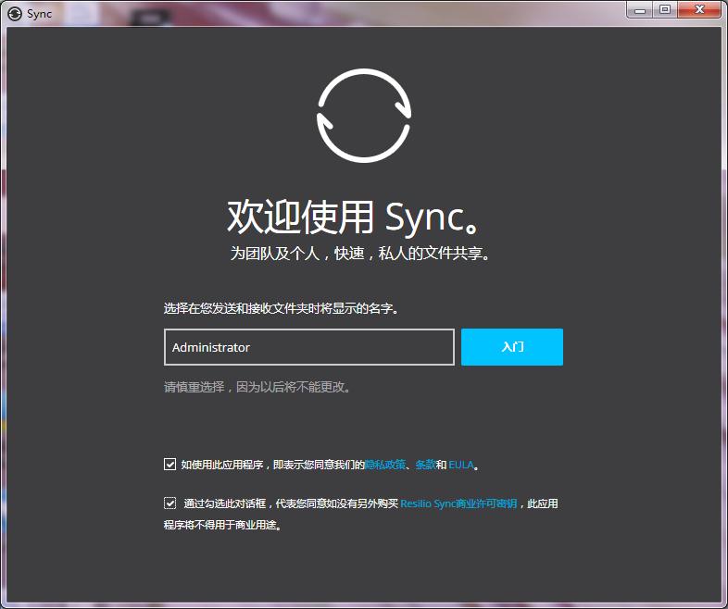The width and height of the screenshot is (728, 609).
Task: Open the Resilio Sync商业许可密钥 link
Action: point(458,503)
